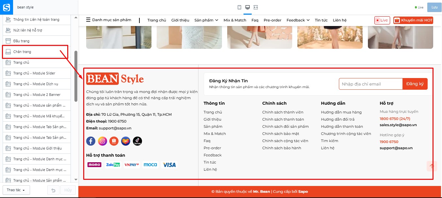Open Hướng dẫn đổi trả link
The image size is (442, 198).
pos(338,119)
